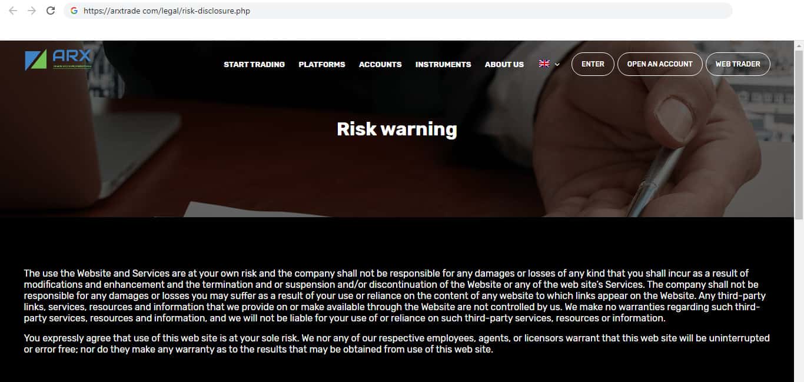Click the browser forward arrow

click(x=32, y=11)
